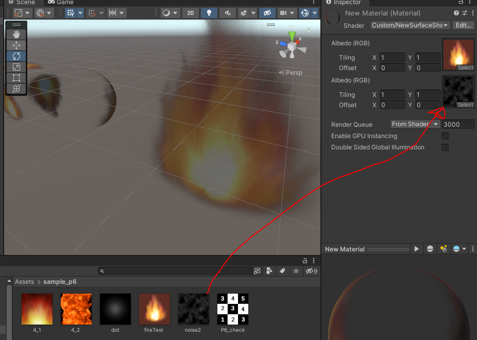Toggle scene audio mute button
Viewport: 477px width, 340px height.
pyautogui.click(x=228, y=13)
